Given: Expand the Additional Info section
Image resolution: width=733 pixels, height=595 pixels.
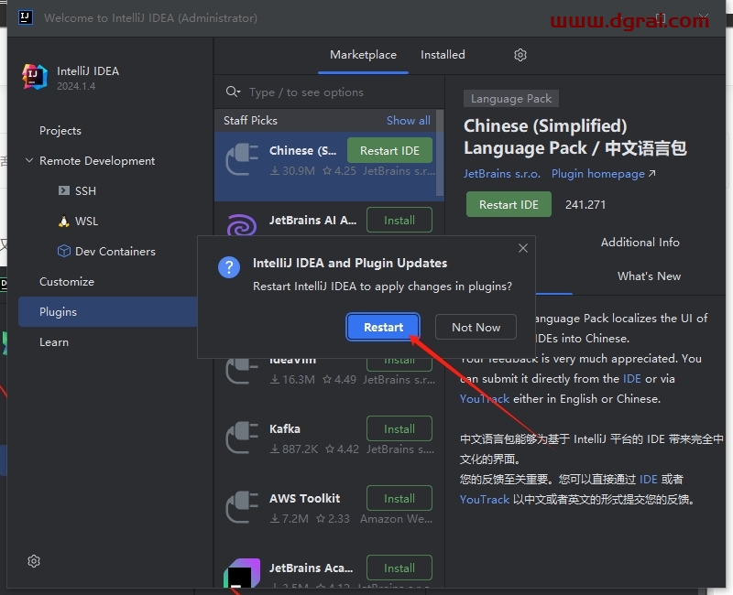Looking at the screenshot, I should [640, 242].
